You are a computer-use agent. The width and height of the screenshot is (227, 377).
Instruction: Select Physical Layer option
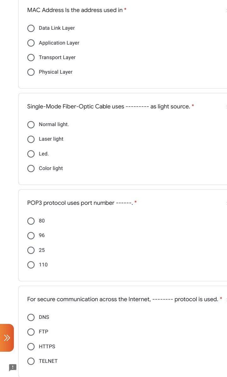coord(31,72)
